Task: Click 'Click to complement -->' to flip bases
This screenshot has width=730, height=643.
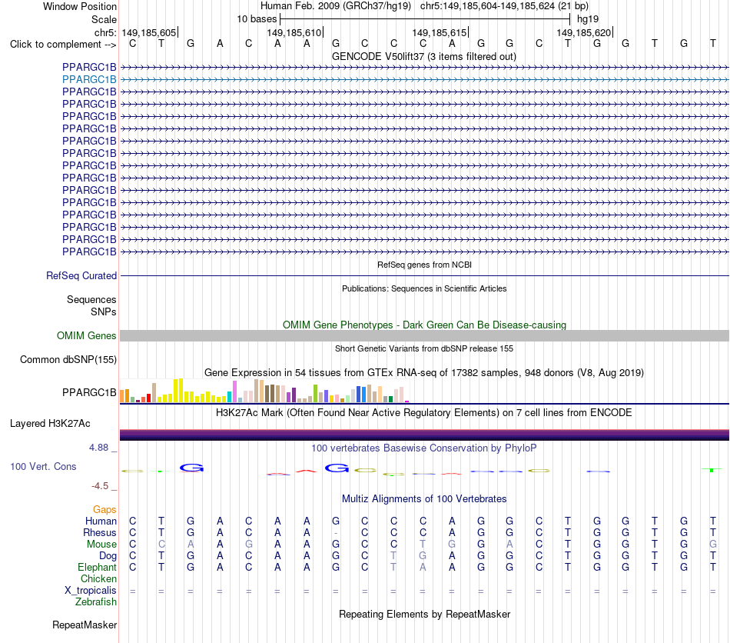Action: click(x=63, y=45)
